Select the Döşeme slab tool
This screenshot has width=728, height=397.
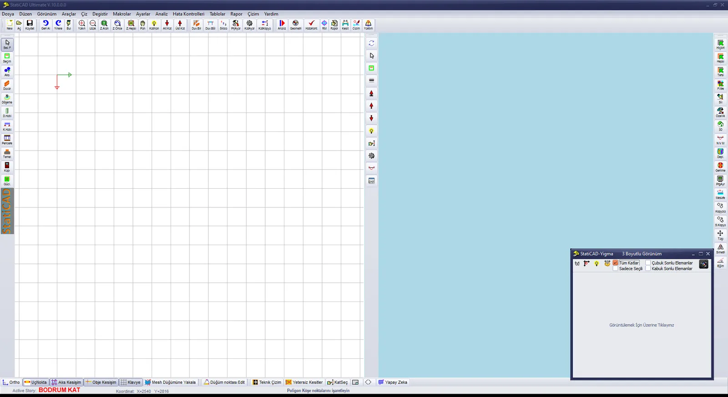7,99
